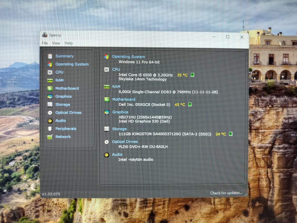The image size is (297, 223).
Task: Open the Operating System heading link
Action: (x=129, y=57)
